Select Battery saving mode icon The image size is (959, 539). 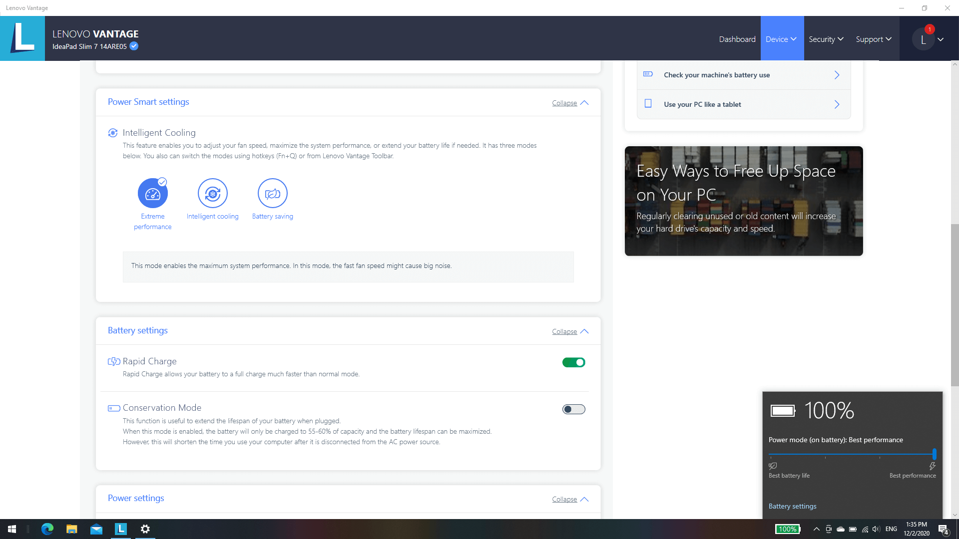point(272,193)
